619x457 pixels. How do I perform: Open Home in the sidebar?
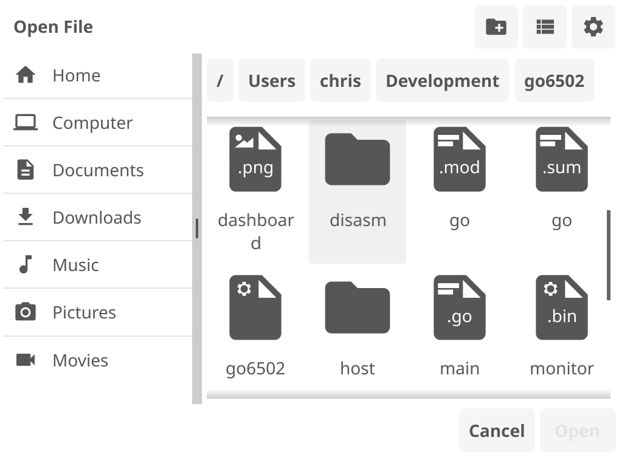[98, 75]
